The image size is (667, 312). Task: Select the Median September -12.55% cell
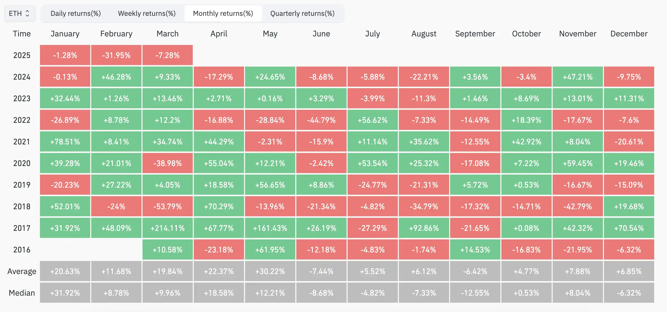click(475, 293)
